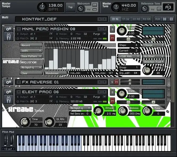Minimize ELEKT PROC 06 with minus icon
The width and height of the screenshot is (177, 157).
click(x=169, y=94)
